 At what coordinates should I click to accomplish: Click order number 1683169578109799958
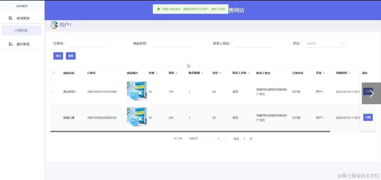pyautogui.click(x=102, y=92)
